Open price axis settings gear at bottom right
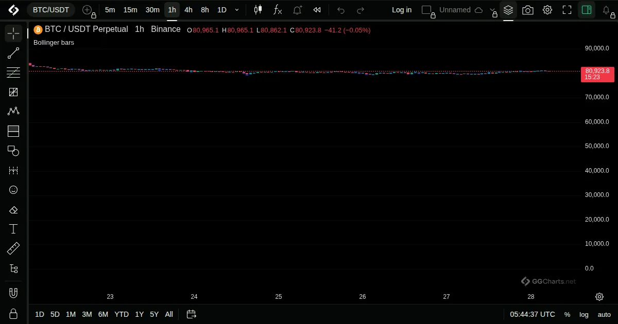Image resolution: width=618 pixels, height=324 pixels. 599,297
